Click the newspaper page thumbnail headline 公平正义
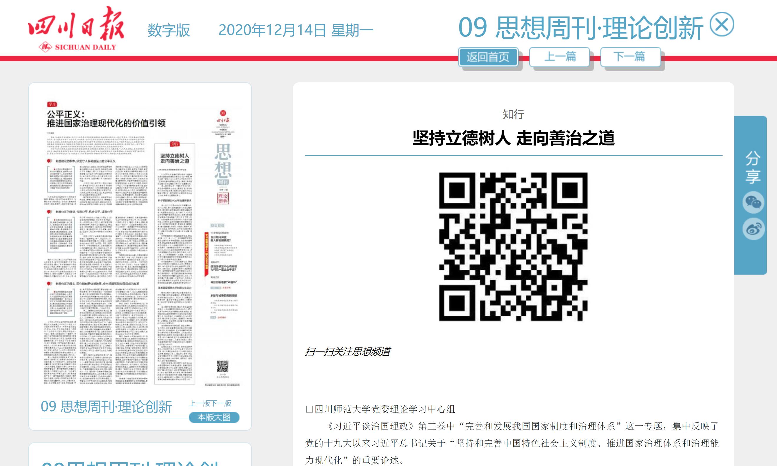The width and height of the screenshot is (777, 466). [106, 119]
